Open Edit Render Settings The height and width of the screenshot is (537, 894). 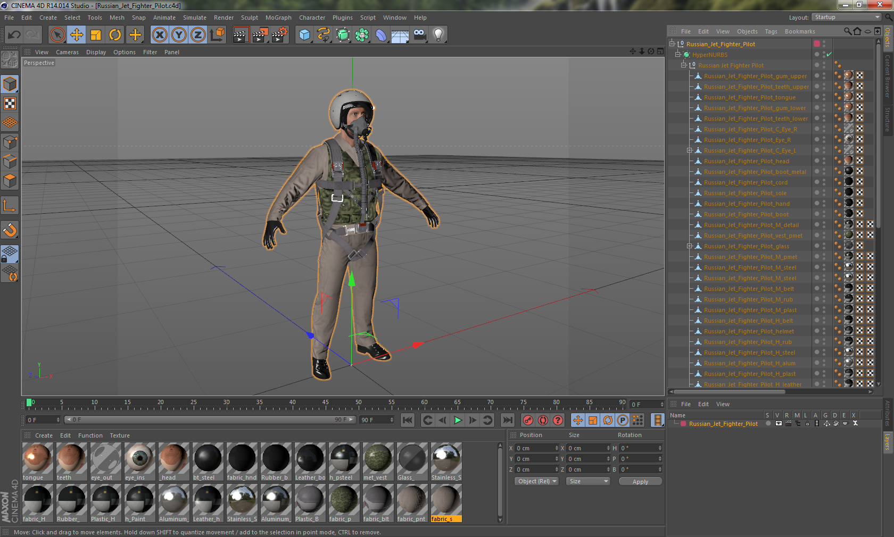point(280,35)
